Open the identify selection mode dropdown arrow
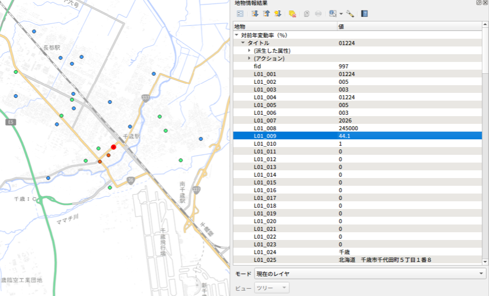Viewport: 489px width, 296px height. [x=341, y=14]
